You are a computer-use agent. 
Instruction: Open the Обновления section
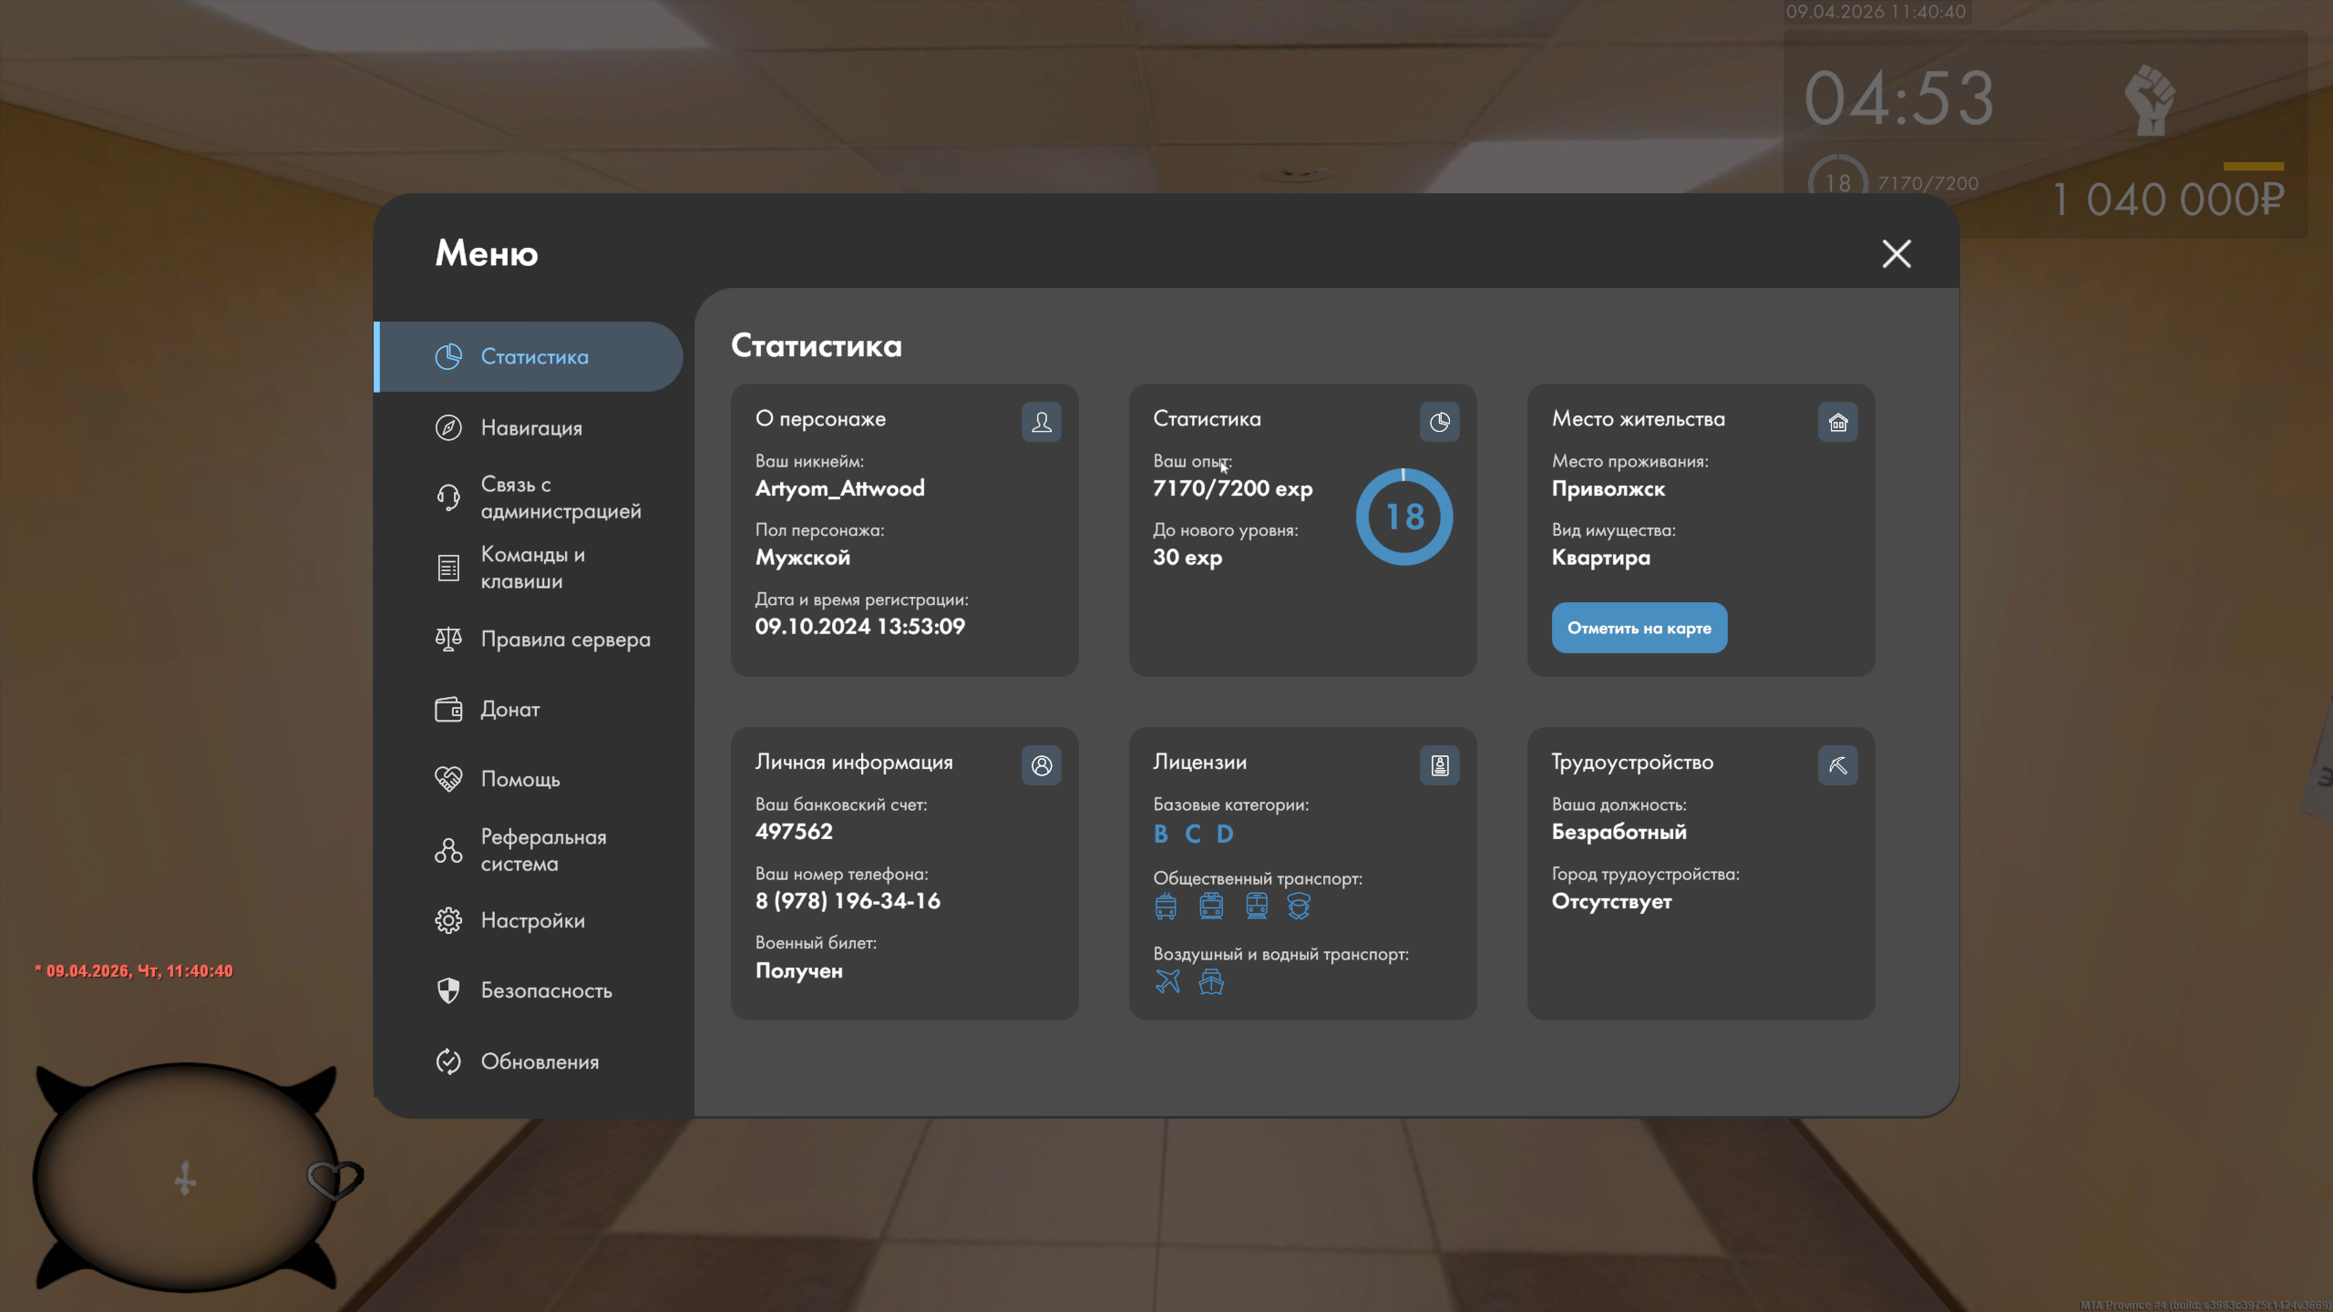pos(540,1061)
